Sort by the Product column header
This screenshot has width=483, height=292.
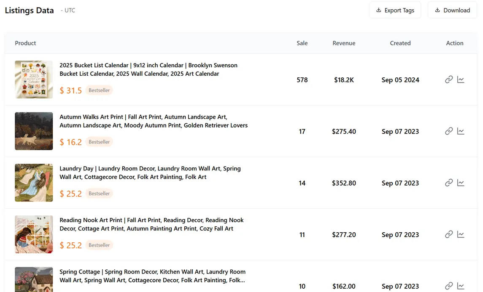[x=26, y=43]
